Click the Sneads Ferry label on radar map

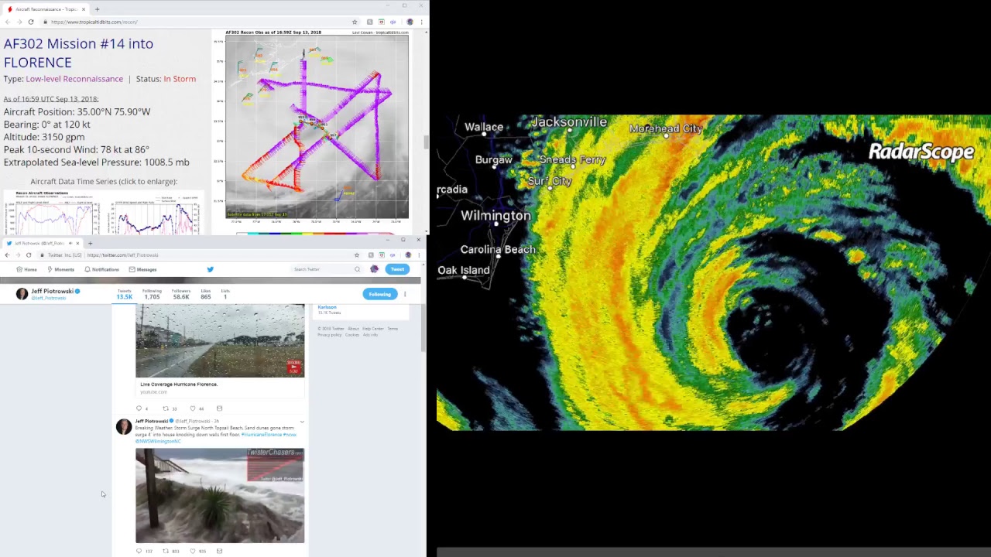[573, 159]
